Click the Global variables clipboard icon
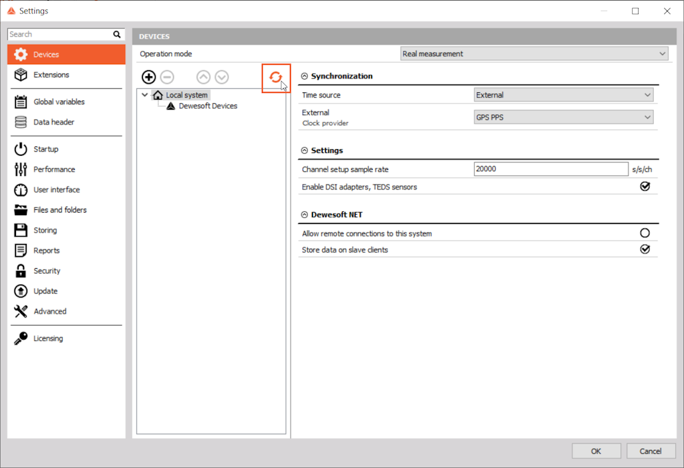The image size is (684, 468). 21,102
